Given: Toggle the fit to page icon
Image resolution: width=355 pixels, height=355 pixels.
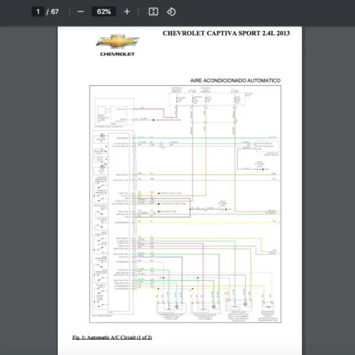Looking at the screenshot, I should coord(153,12).
